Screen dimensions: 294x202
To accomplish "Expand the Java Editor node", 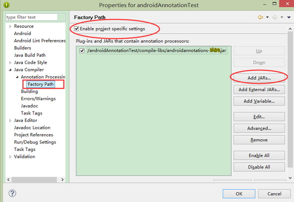I will click(x=10, y=120).
